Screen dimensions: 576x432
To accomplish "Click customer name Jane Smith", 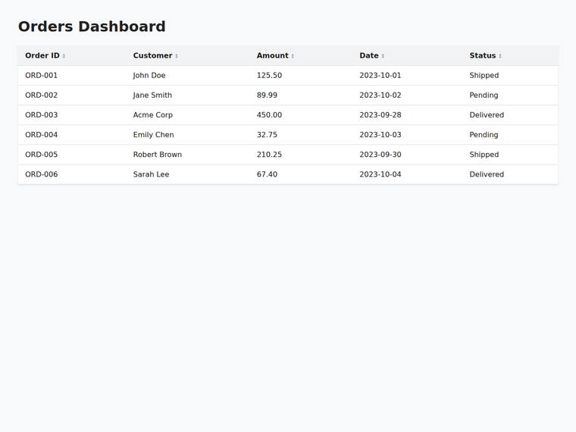I will pyautogui.click(x=152, y=95).
